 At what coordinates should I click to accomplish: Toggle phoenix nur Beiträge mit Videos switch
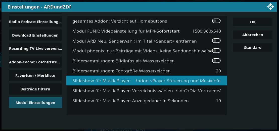click(x=216, y=51)
